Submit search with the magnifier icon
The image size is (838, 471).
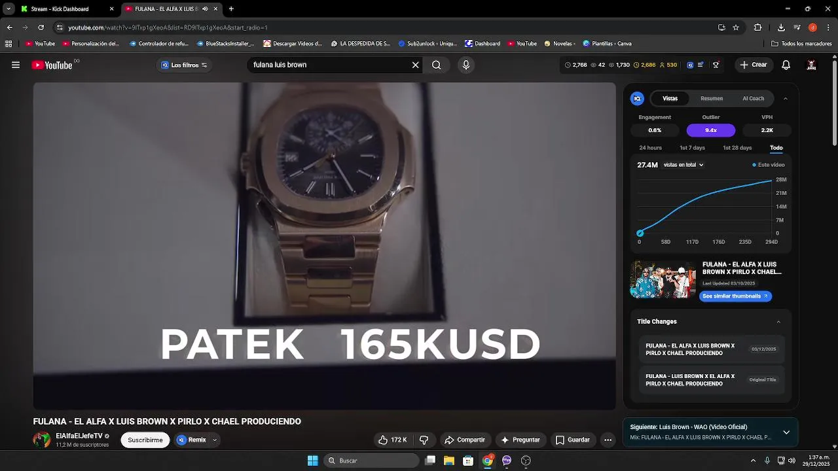[437, 65]
